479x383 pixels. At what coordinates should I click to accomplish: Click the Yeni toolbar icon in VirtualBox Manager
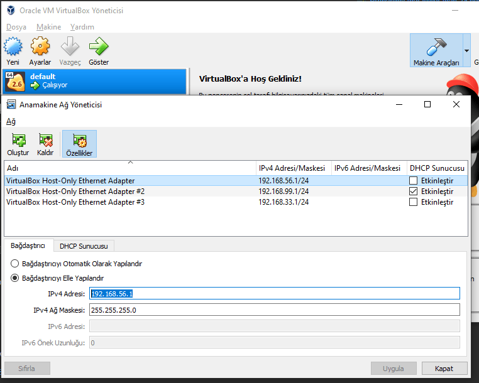[13, 46]
